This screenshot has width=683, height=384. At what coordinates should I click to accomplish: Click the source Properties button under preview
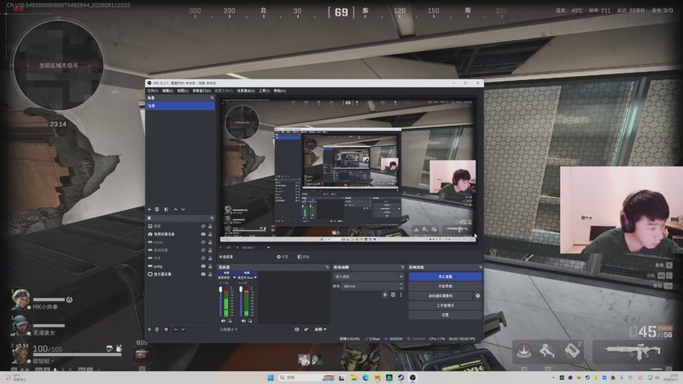point(283,257)
